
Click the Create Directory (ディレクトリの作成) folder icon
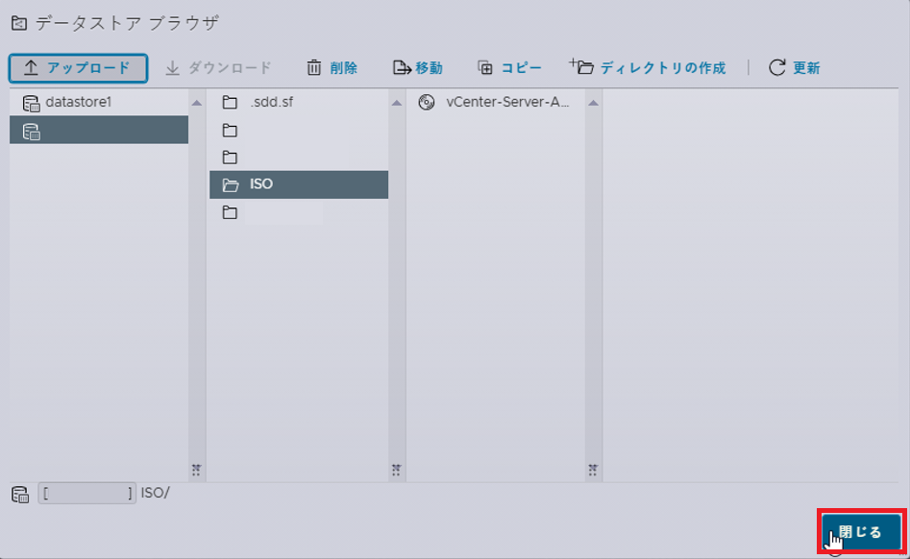pyautogui.click(x=581, y=66)
